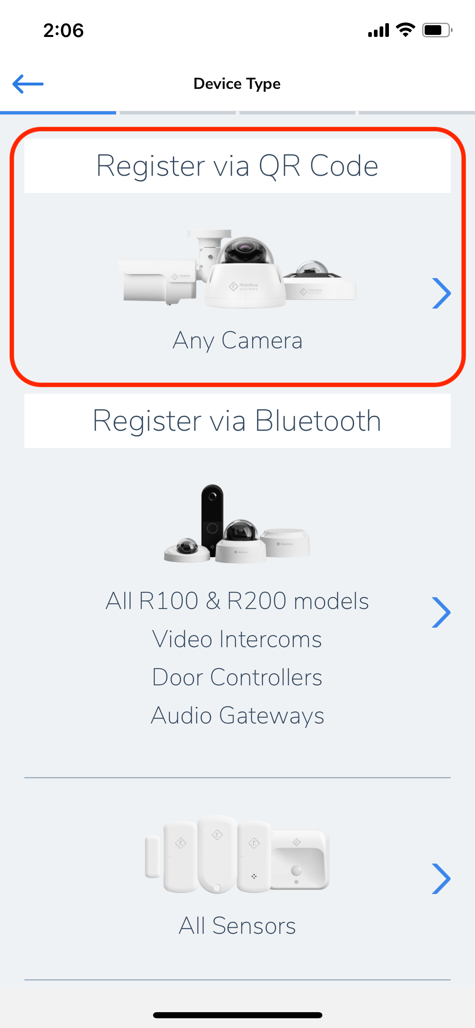Tap the battery status icon
Screen dimensions: 475x1028
point(437,30)
